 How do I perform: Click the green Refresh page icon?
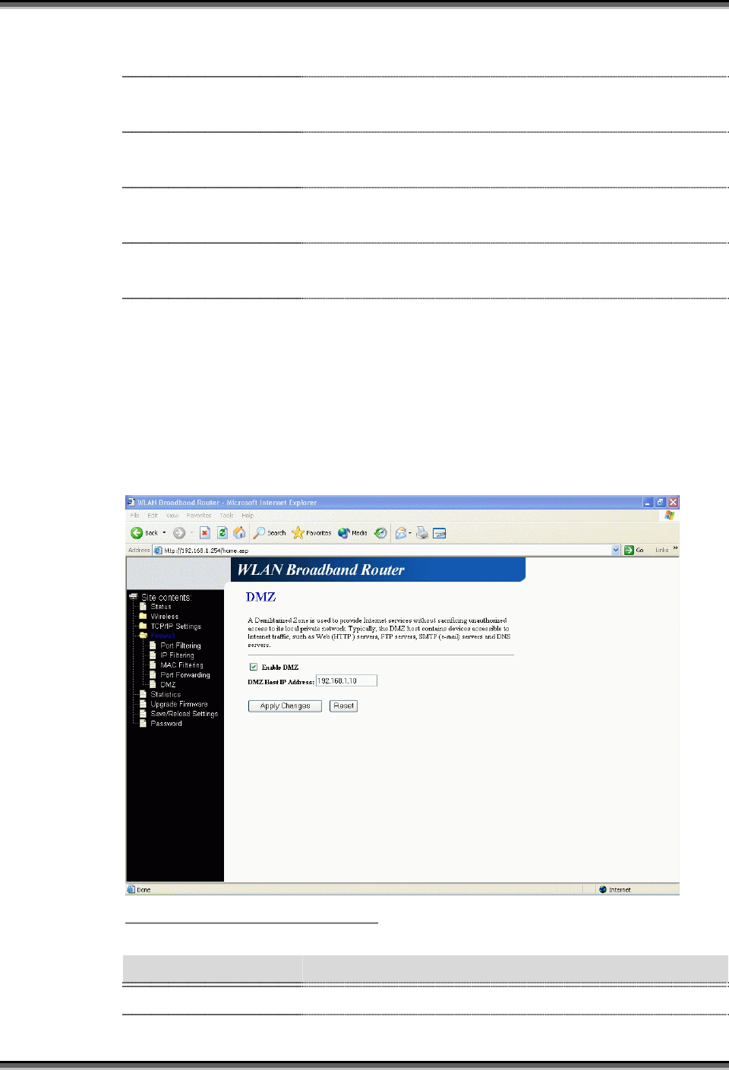pos(222,533)
